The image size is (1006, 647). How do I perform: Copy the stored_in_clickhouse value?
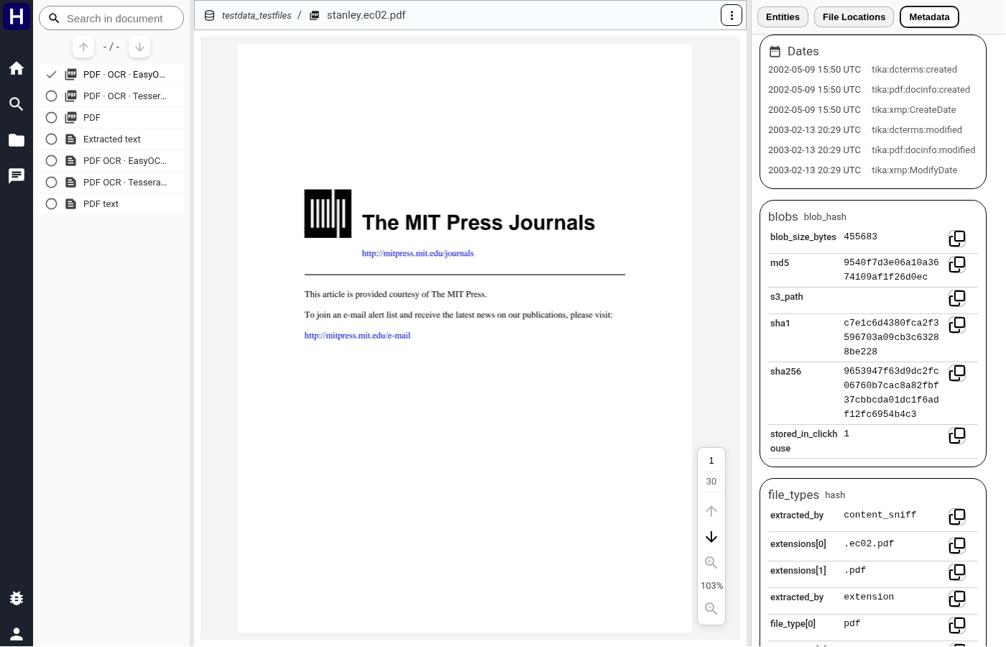coord(957,436)
